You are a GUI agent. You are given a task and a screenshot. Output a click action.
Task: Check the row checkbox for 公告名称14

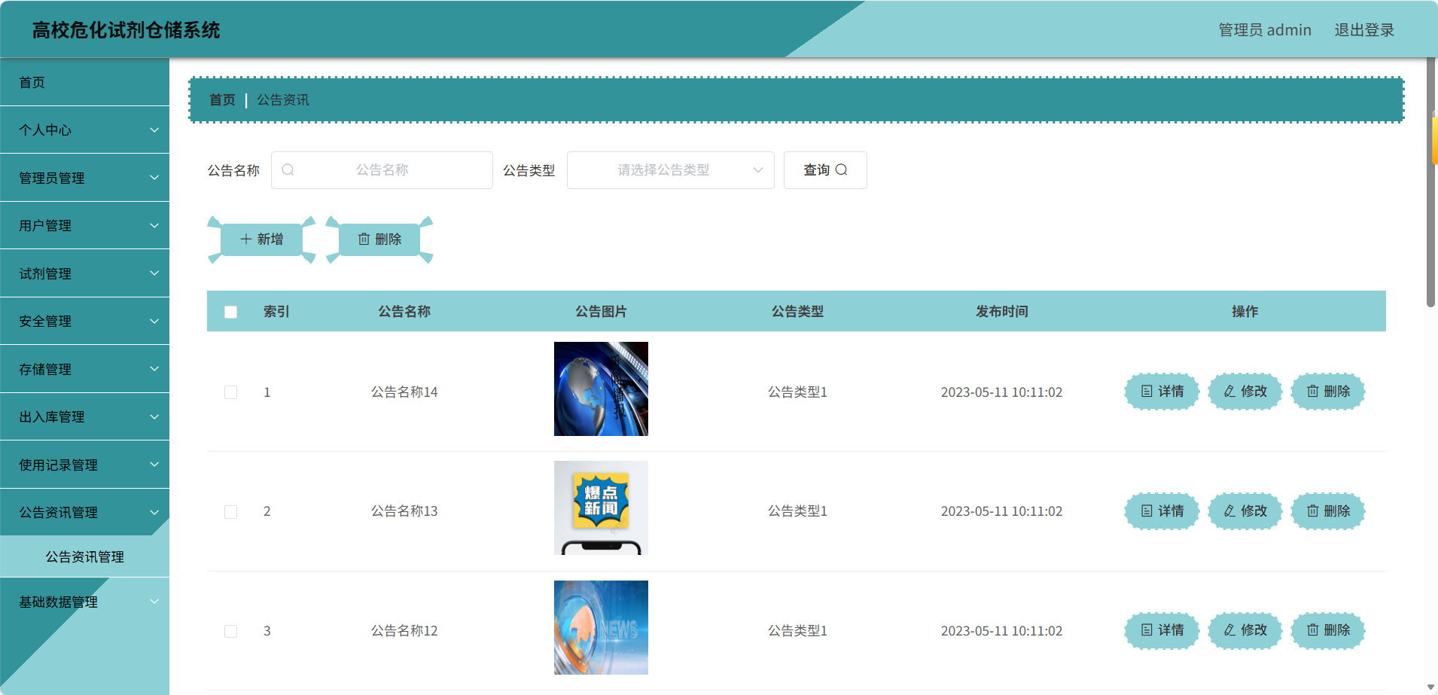[231, 392]
